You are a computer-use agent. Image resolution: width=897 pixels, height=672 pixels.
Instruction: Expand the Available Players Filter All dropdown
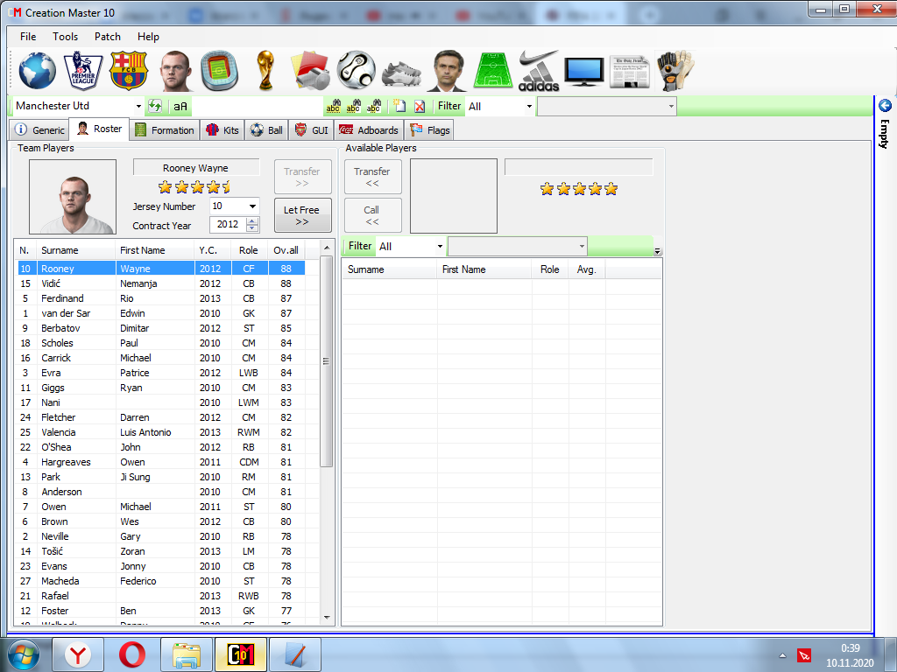coord(439,247)
